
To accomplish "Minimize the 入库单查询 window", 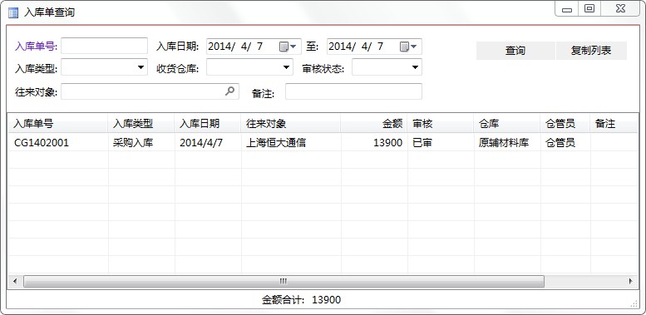I will tap(567, 9).
